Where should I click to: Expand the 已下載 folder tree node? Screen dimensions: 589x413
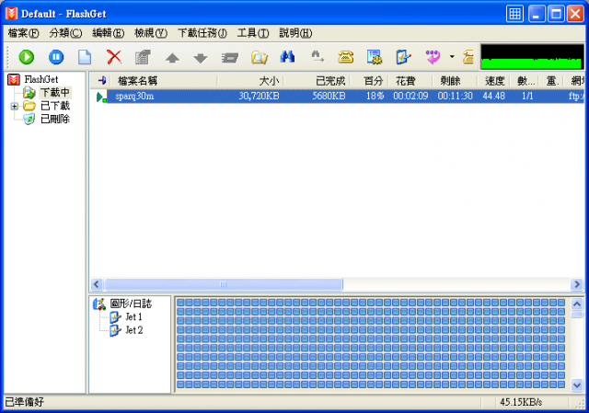pos(15,107)
